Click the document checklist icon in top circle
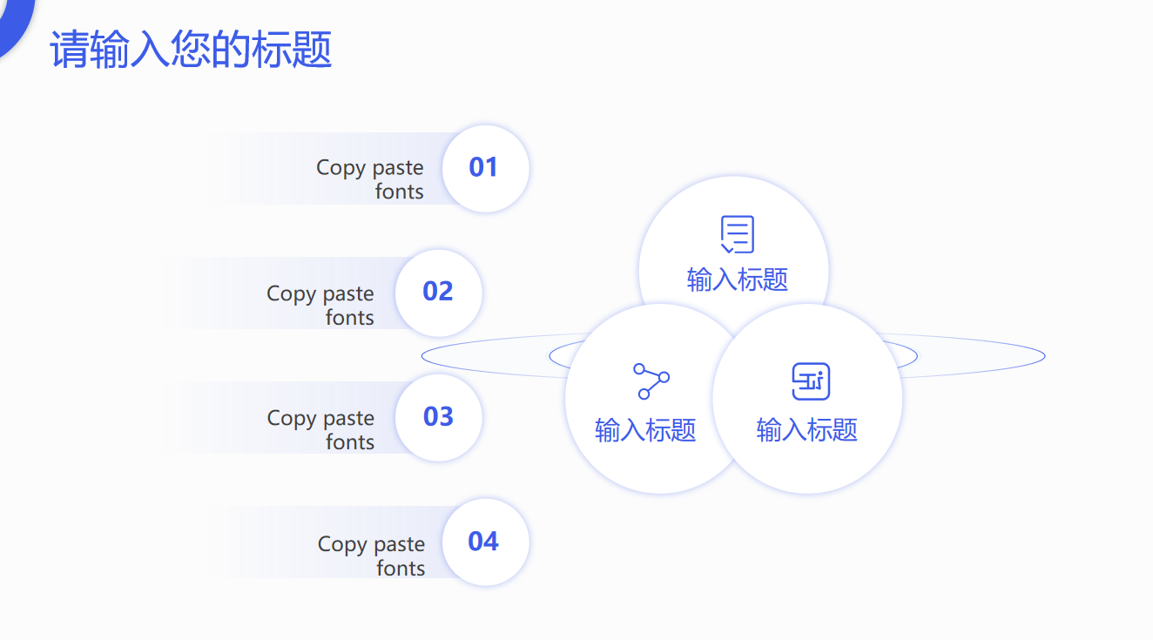This screenshot has height=640, width=1153. pyautogui.click(x=737, y=234)
